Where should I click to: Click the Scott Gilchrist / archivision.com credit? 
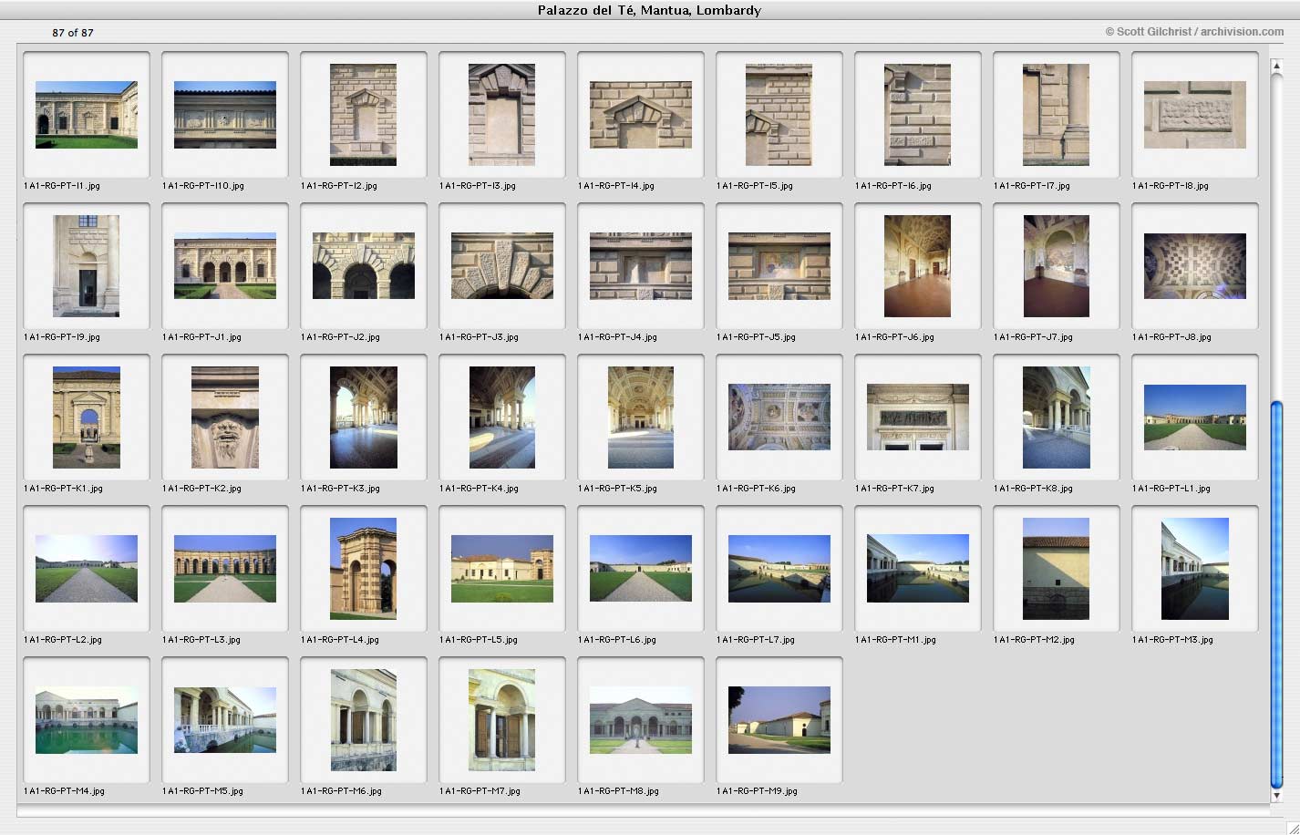[x=1194, y=32]
